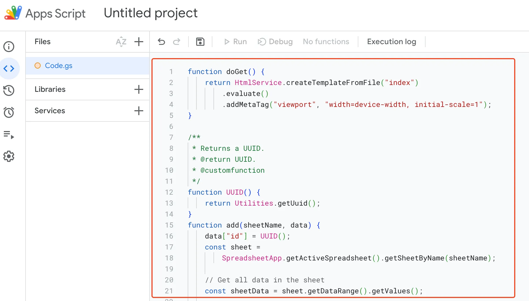Click Add file button
This screenshot has width=529, height=301.
(139, 41)
